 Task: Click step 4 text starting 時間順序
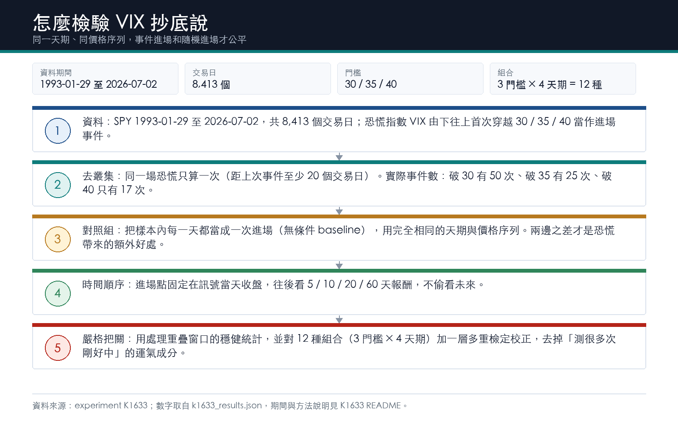(283, 285)
